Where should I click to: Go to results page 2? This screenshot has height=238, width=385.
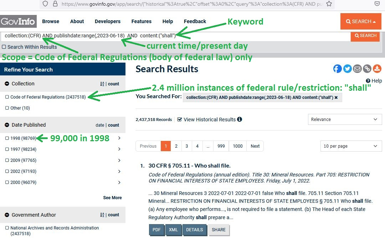click(176, 146)
